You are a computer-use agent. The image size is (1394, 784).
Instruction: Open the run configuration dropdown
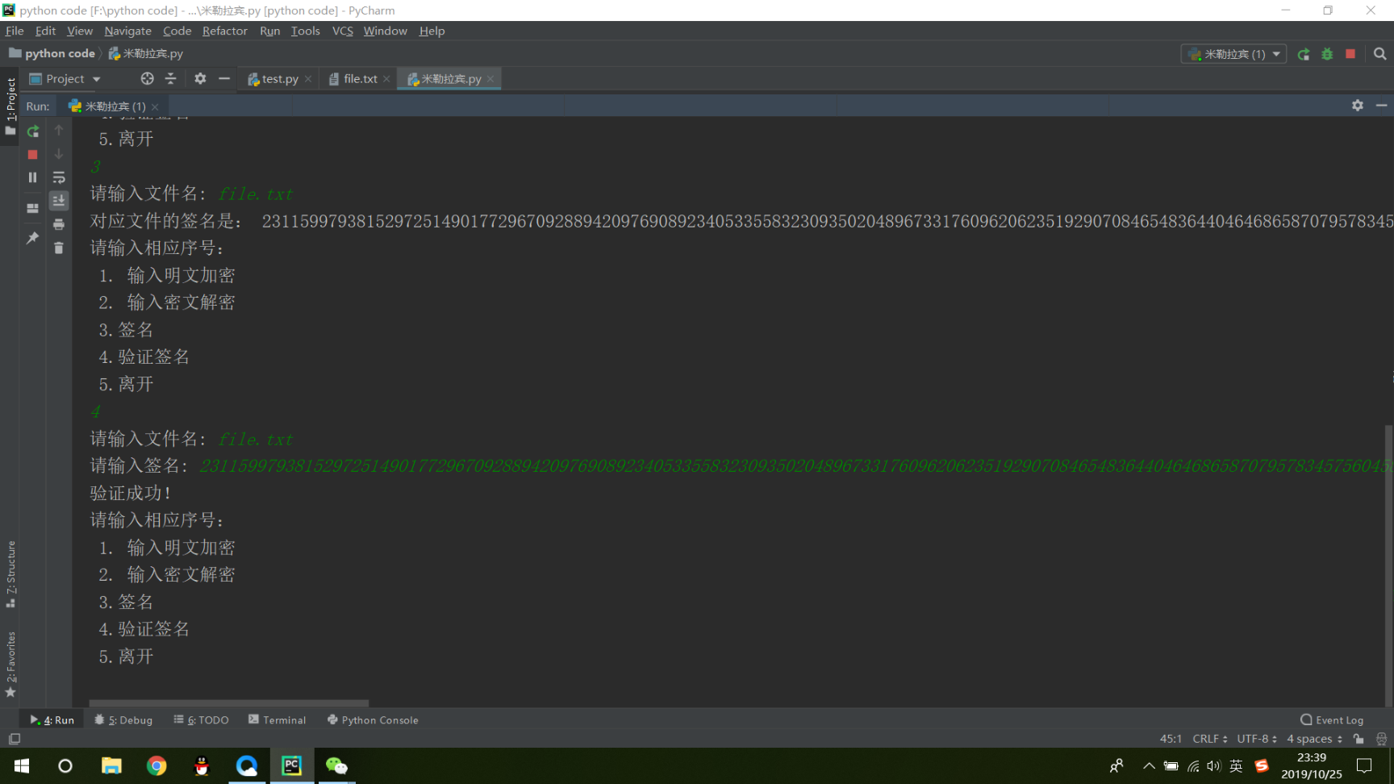tap(1233, 54)
